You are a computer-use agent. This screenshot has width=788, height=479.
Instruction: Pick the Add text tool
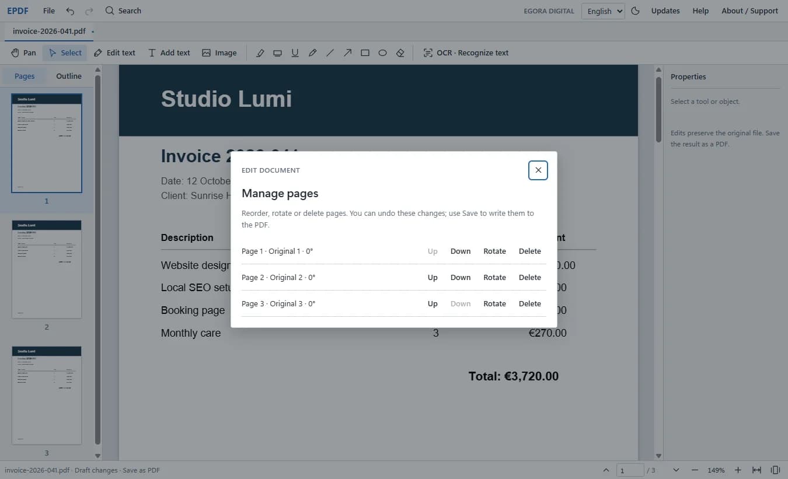coord(169,53)
